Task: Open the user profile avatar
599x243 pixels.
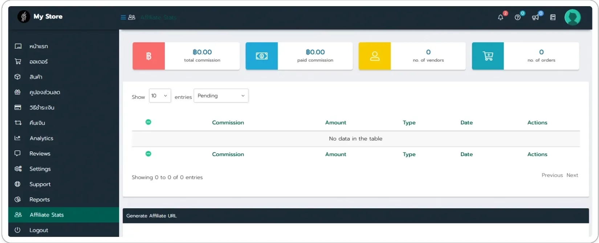Action: [572, 17]
